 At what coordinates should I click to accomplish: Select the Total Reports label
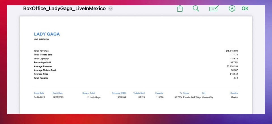click(x=41, y=78)
